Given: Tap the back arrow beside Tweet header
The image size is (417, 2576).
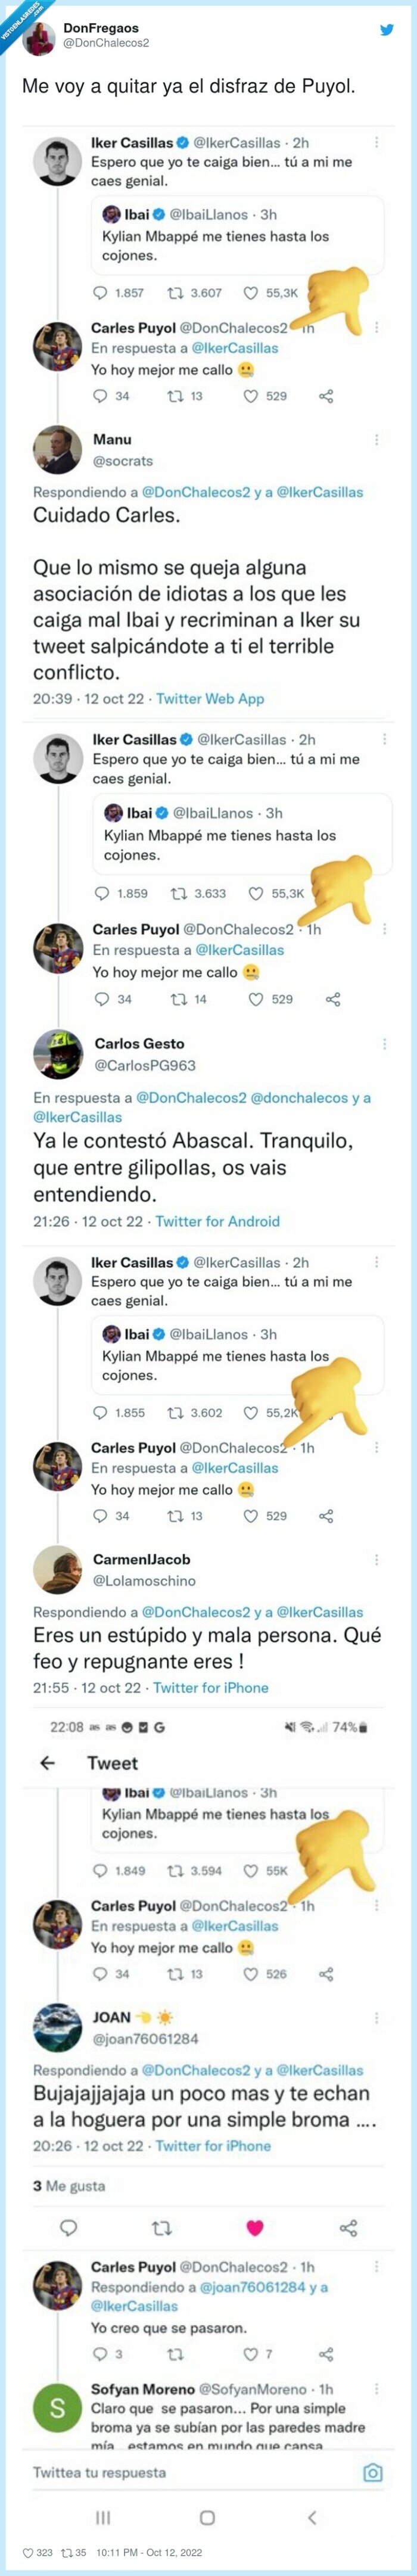Looking at the screenshot, I should click(47, 1763).
